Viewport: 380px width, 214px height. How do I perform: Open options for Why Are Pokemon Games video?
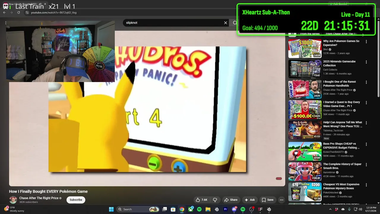tap(366, 42)
